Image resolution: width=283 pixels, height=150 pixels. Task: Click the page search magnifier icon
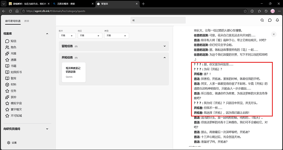pos(262,20)
